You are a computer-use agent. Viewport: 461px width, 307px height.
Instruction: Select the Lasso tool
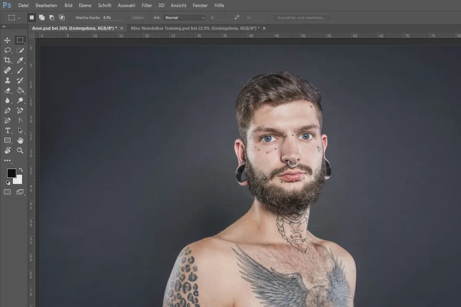[x=7, y=50]
